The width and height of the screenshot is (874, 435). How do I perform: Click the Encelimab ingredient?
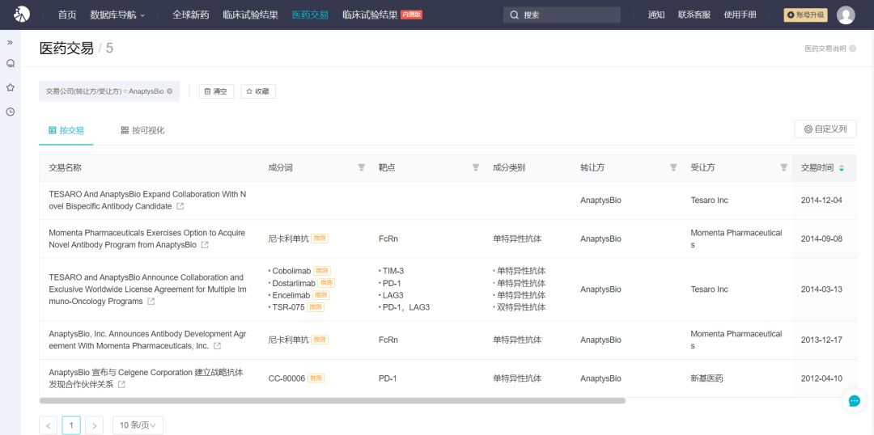pos(291,295)
